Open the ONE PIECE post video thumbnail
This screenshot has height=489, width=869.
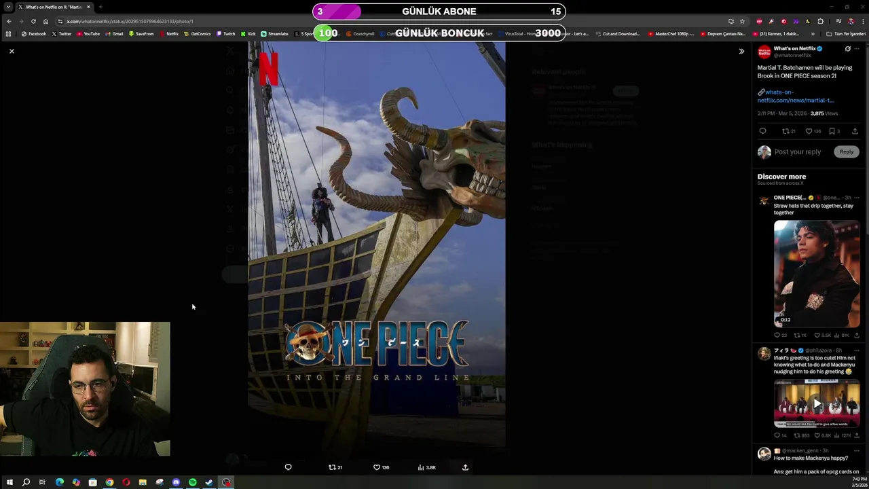coord(817,274)
